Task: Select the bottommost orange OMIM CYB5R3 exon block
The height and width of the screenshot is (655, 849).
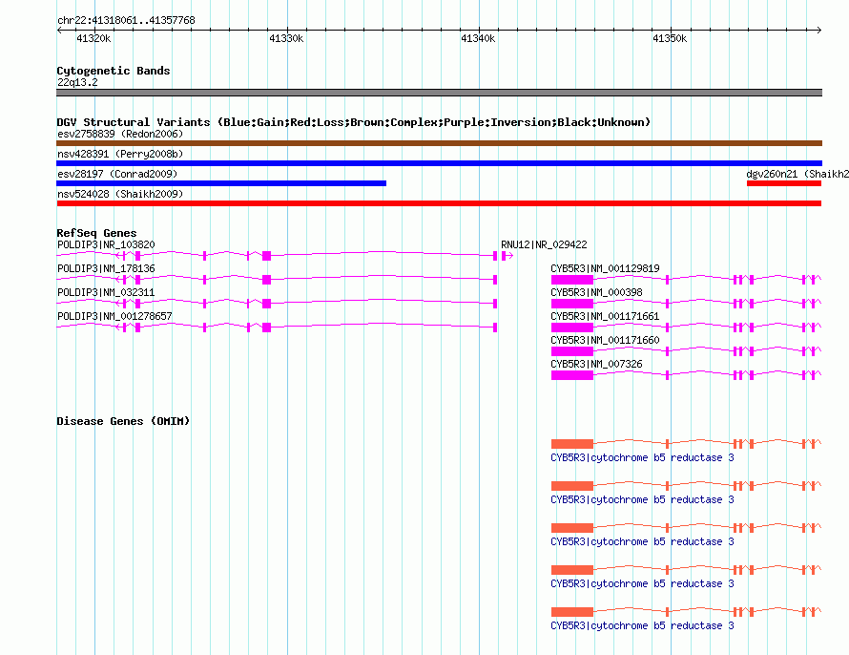Action: (x=572, y=612)
